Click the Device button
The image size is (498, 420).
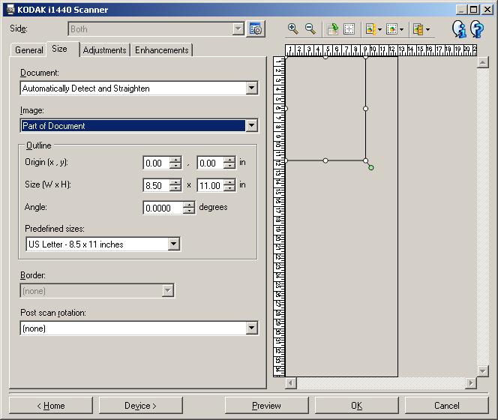point(141,406)
